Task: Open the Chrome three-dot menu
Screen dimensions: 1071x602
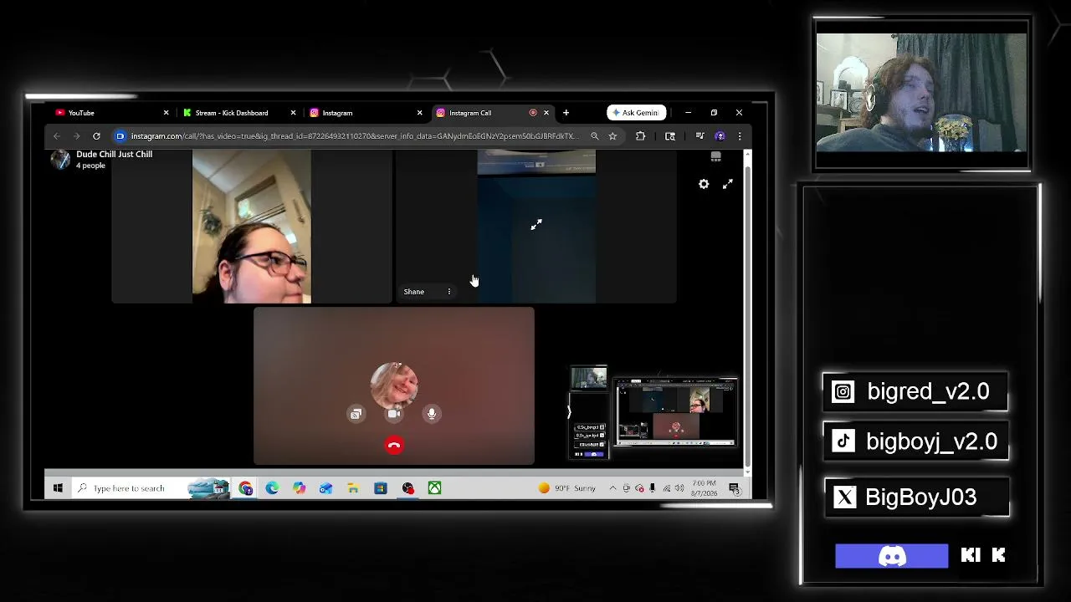Action: click(x=740, y=136)
